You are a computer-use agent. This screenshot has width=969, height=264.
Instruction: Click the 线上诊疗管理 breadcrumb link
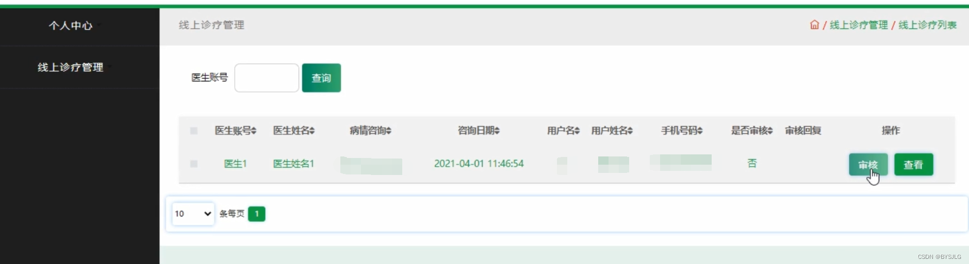click(x=859, y=25)
